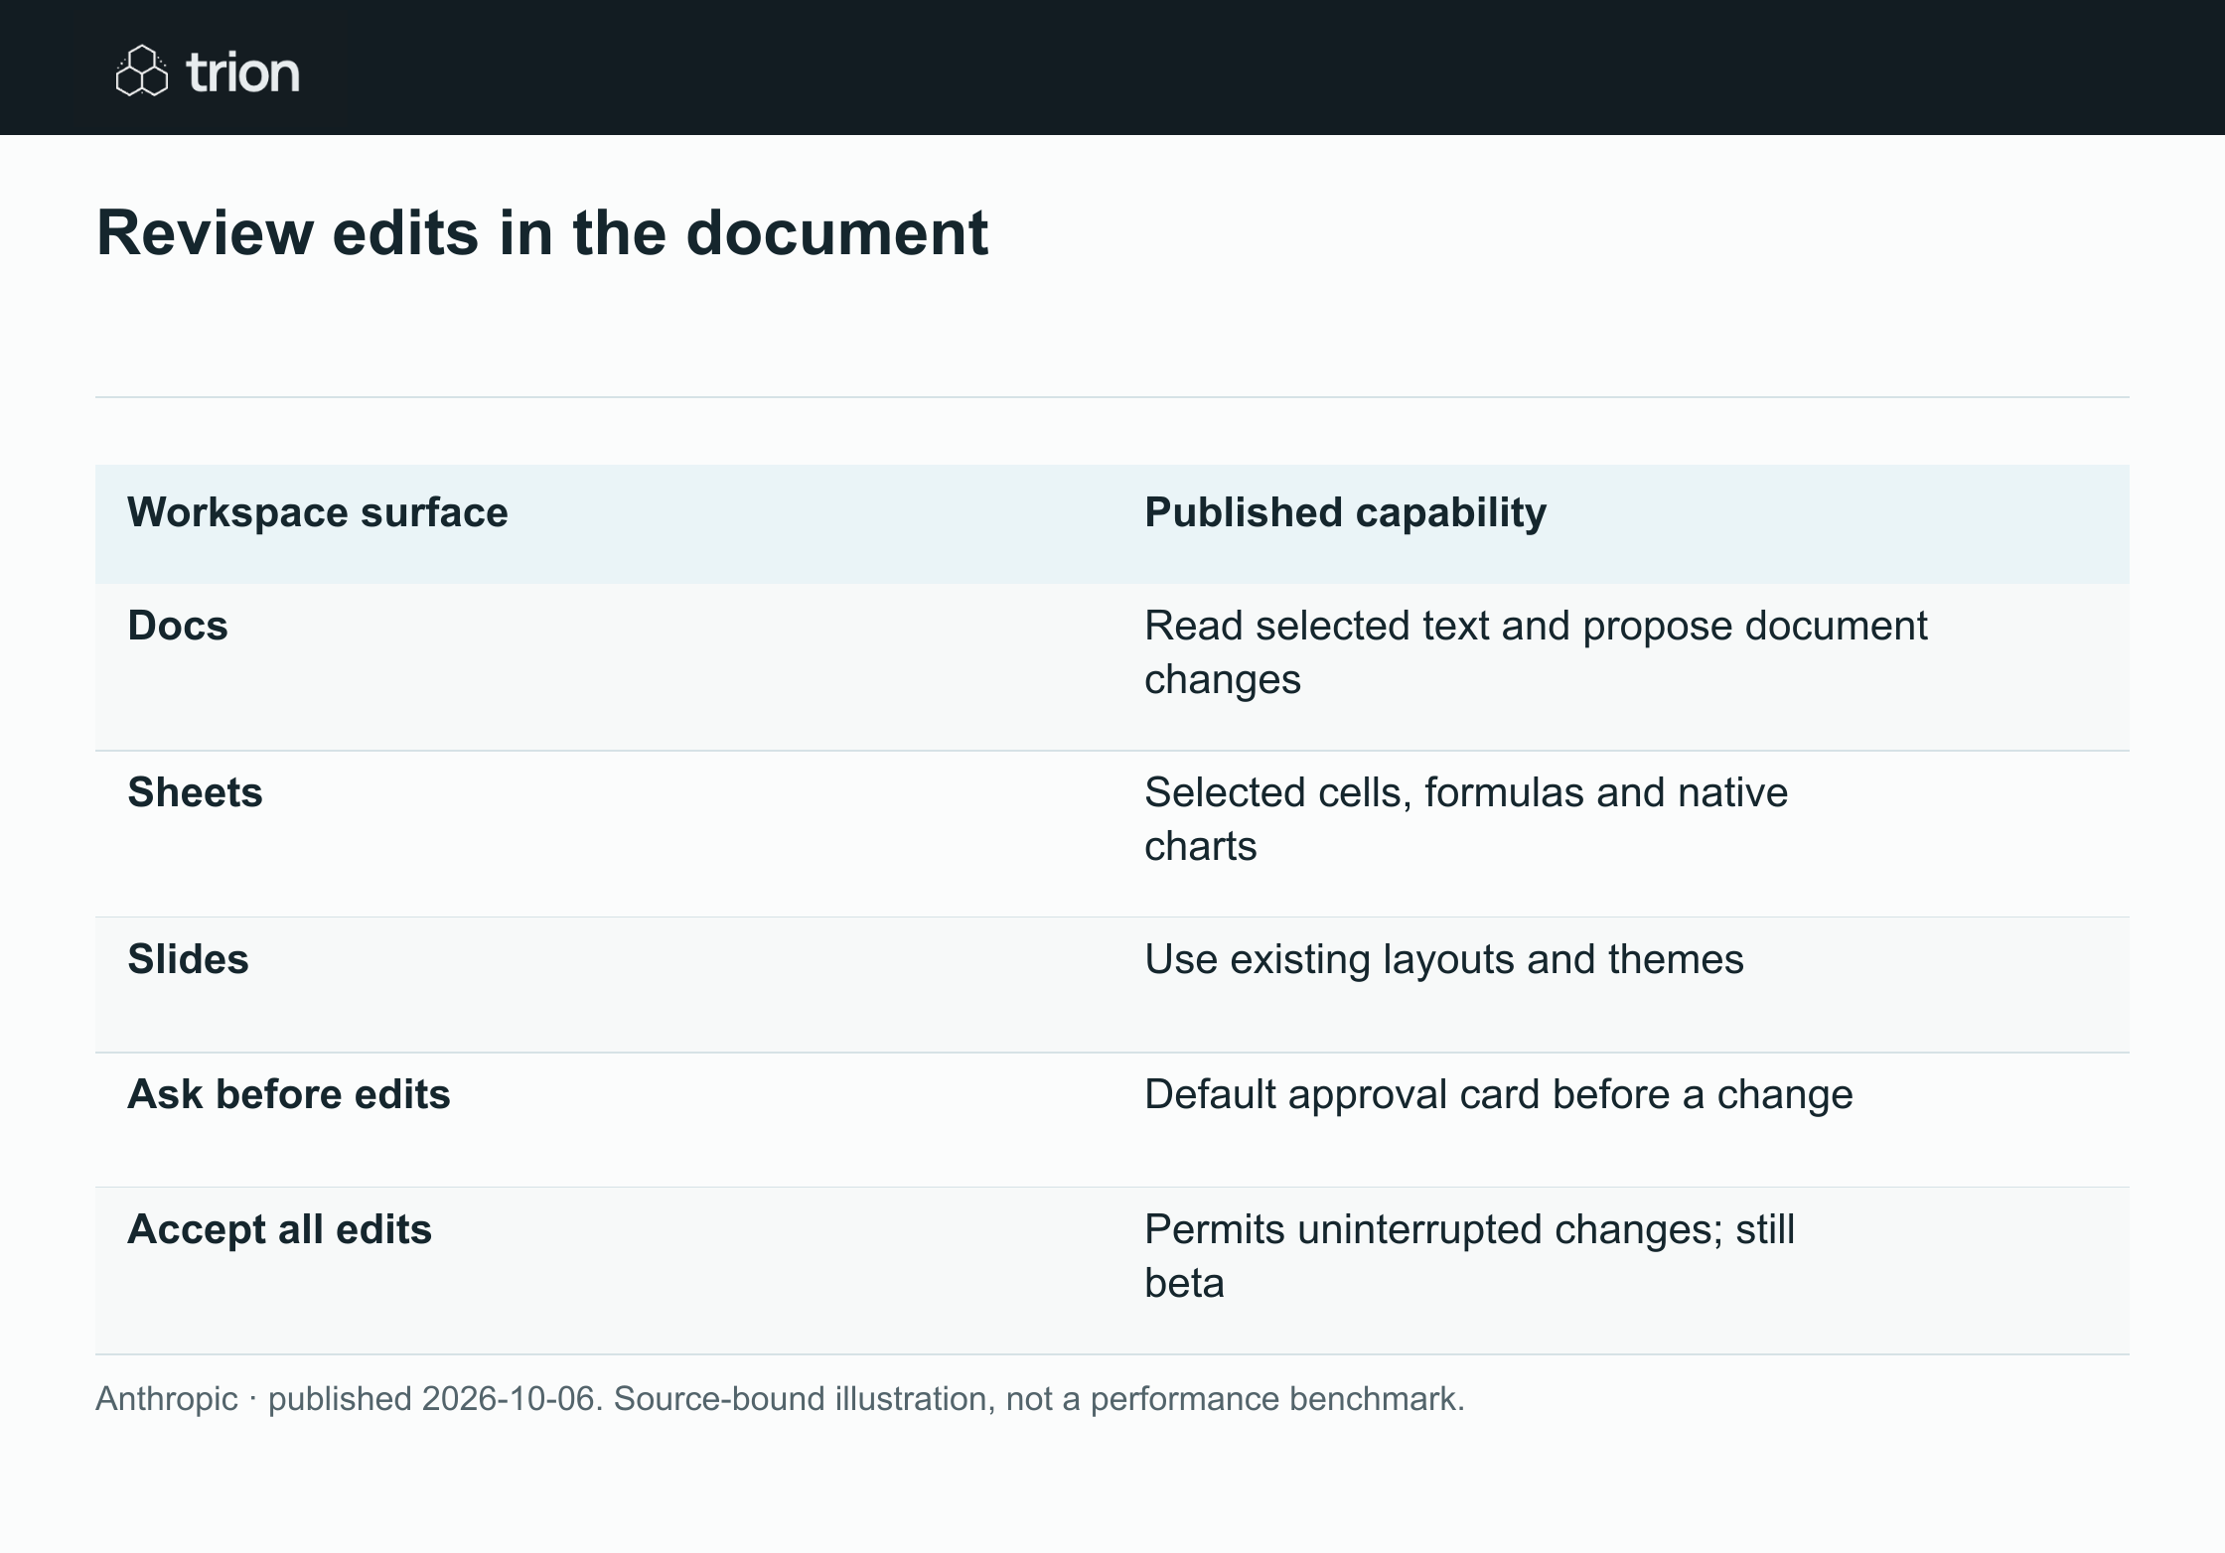Select the 'Docs' row label
The image size is (2225, 1553).
click(x=178, y=626)
